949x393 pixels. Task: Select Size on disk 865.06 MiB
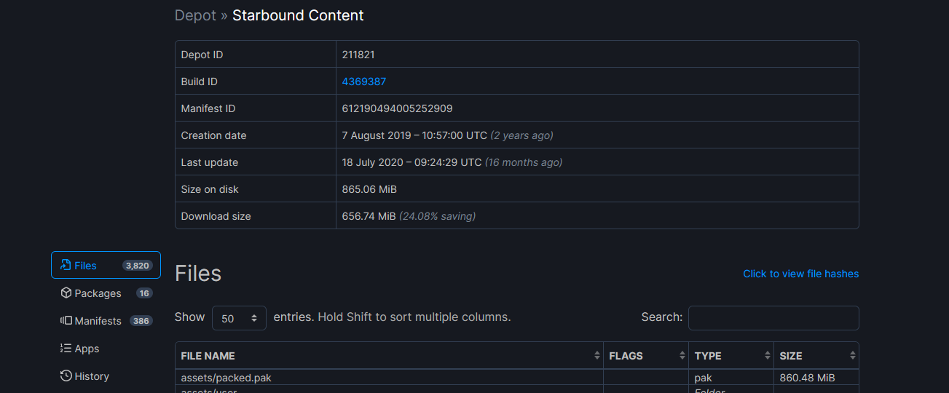(369, 189)
